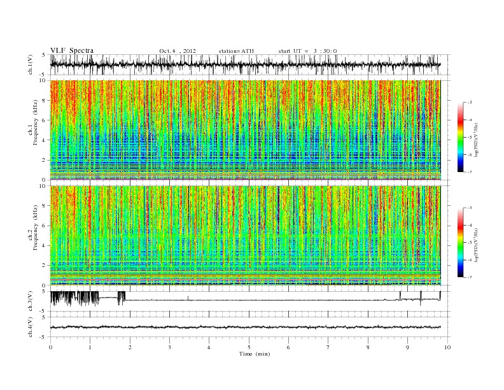
Task: Click time axis tick label '3'
Action: 169,347
